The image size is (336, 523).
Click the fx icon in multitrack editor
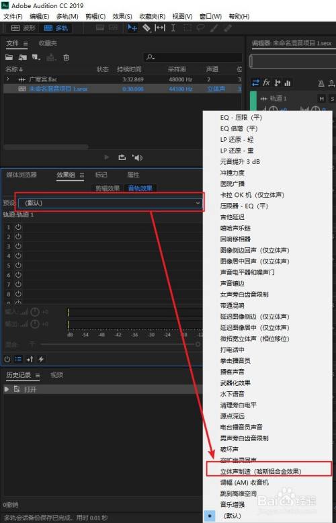click(x=266, y=83)
